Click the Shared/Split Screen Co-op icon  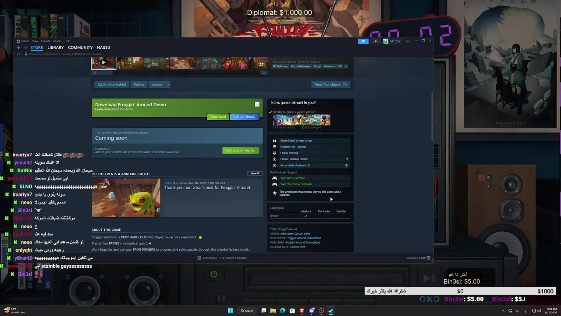coord(275,141)
